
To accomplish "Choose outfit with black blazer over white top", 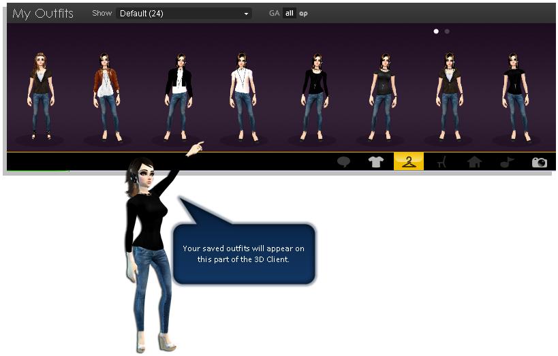I will 179,97.
